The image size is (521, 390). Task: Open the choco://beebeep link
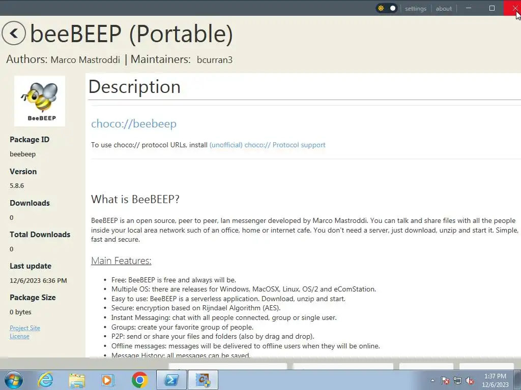pyautogui.click(x=134, y=124)
